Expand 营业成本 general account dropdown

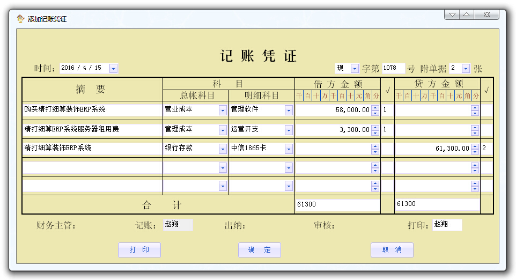[223, 110]
